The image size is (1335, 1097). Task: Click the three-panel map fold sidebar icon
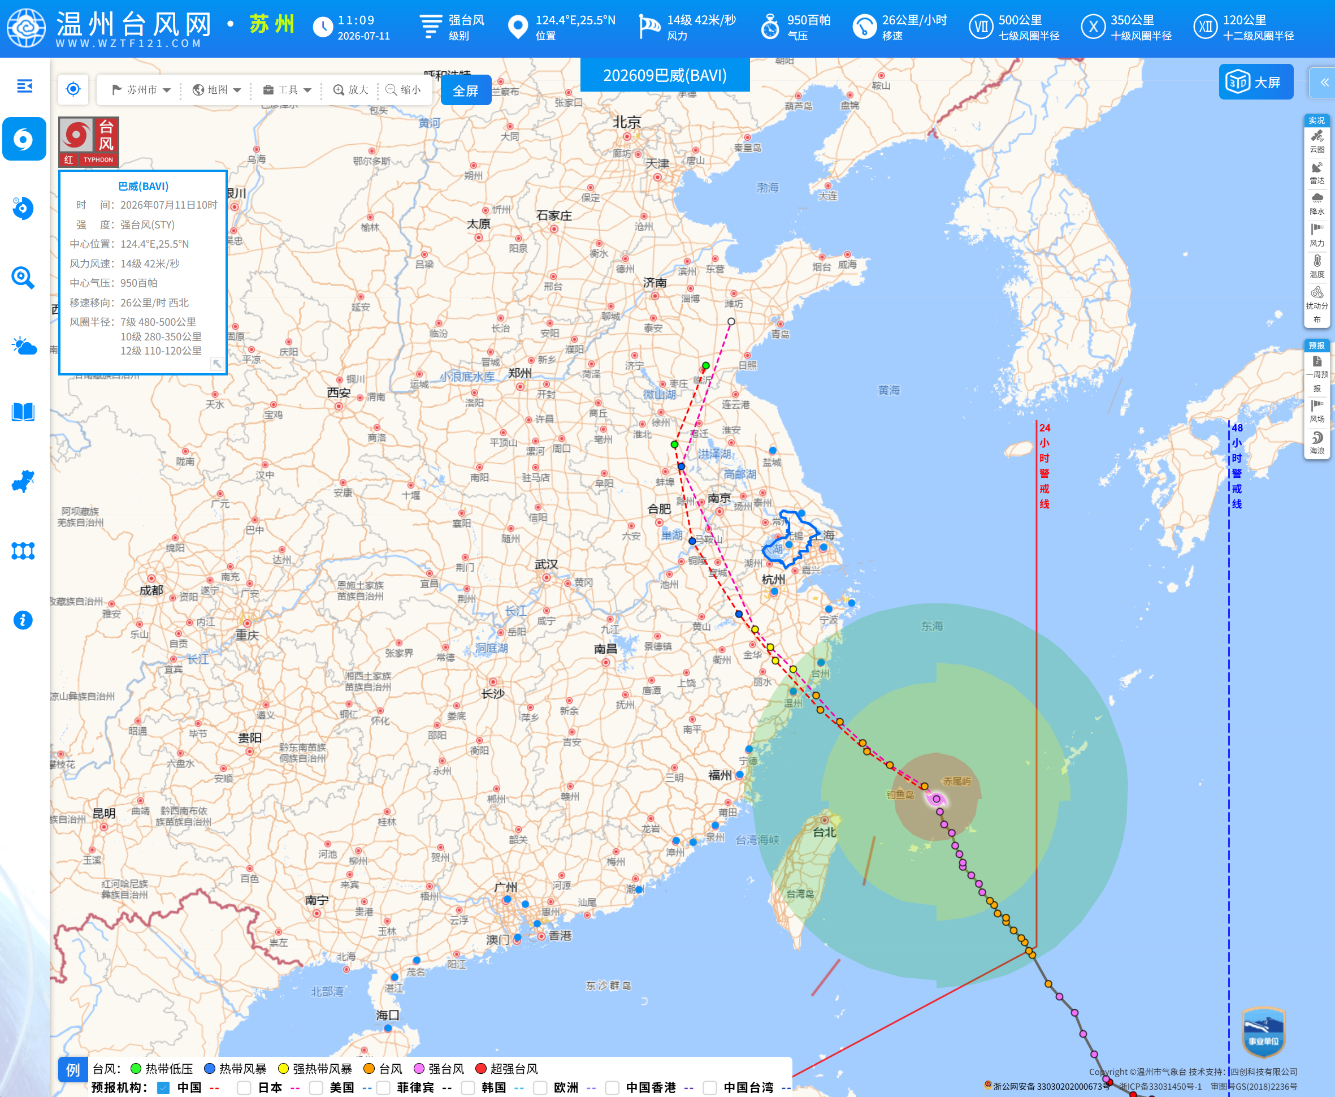tap(23, 551)
